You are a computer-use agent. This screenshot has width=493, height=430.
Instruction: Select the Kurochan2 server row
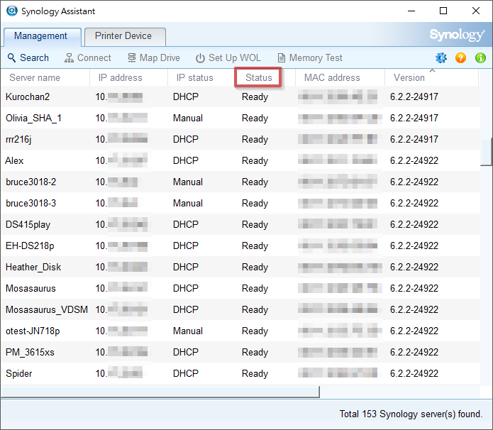pos(240,97)
